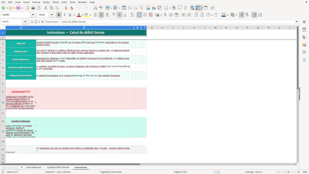Open Function Wizard fx icon
The image size is (309, 174).
[x=32, y=22]
